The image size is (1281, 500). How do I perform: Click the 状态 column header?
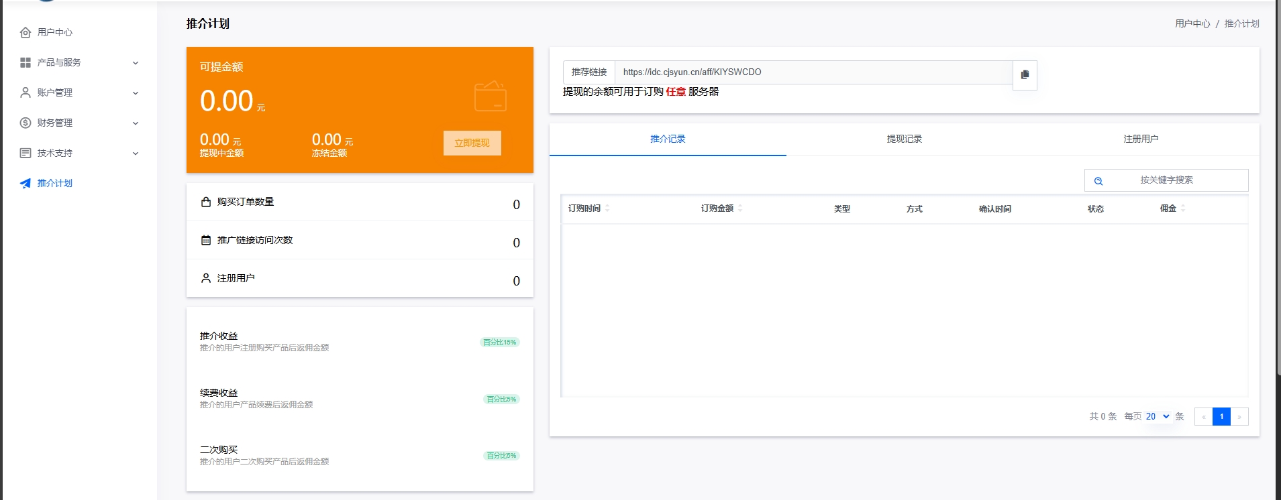(x=1096, y=209)
